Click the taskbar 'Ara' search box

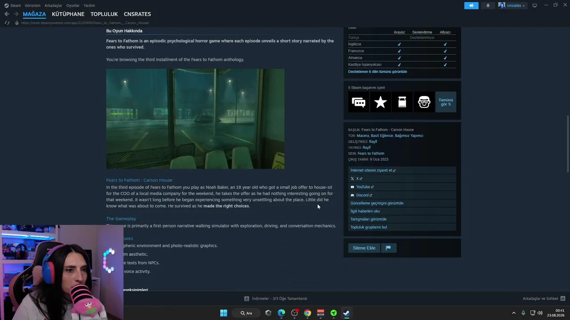247,313
